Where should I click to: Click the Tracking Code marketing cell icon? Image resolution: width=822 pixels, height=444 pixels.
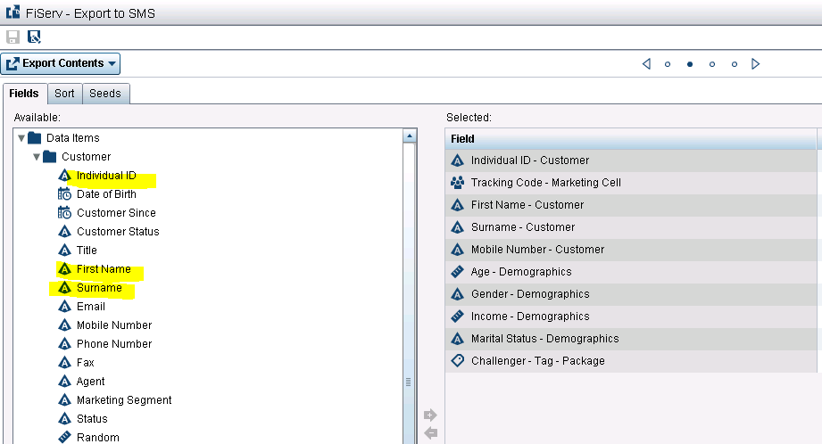click(x=457, y=183)
